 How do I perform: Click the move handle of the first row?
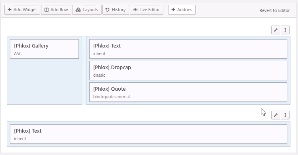tap(285, 30)
